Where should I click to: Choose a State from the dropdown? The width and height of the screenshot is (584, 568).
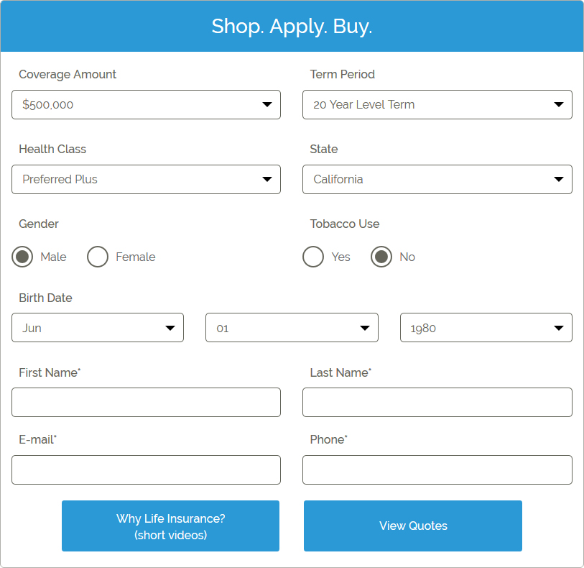[437, 179]
